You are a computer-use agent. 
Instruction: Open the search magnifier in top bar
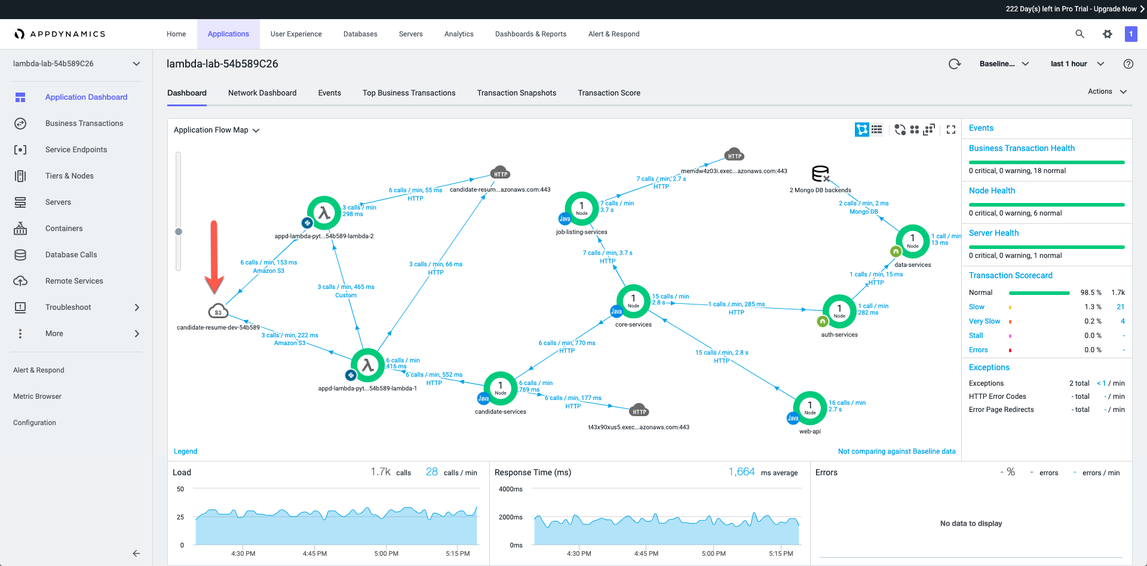[x=1079, y=34]
